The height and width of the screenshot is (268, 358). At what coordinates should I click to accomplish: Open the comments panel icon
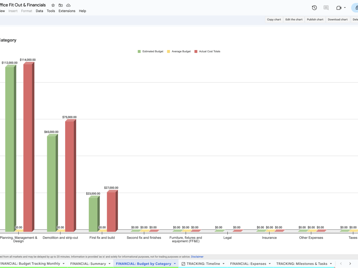[x=326, y=8]
